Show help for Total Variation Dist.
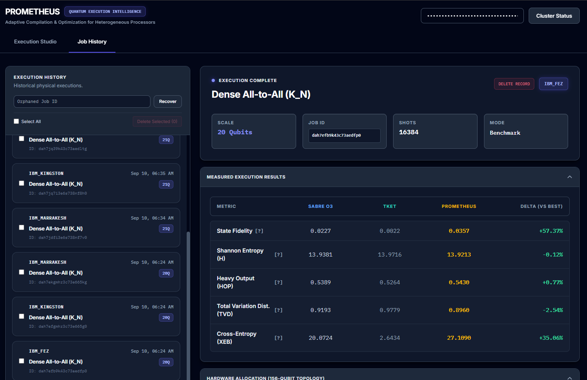587x380 pixels. click(x=278, y=310)
